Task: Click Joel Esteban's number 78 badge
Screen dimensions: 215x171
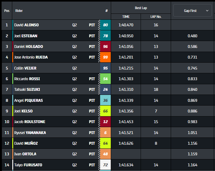Action: [x=105, y=36]
